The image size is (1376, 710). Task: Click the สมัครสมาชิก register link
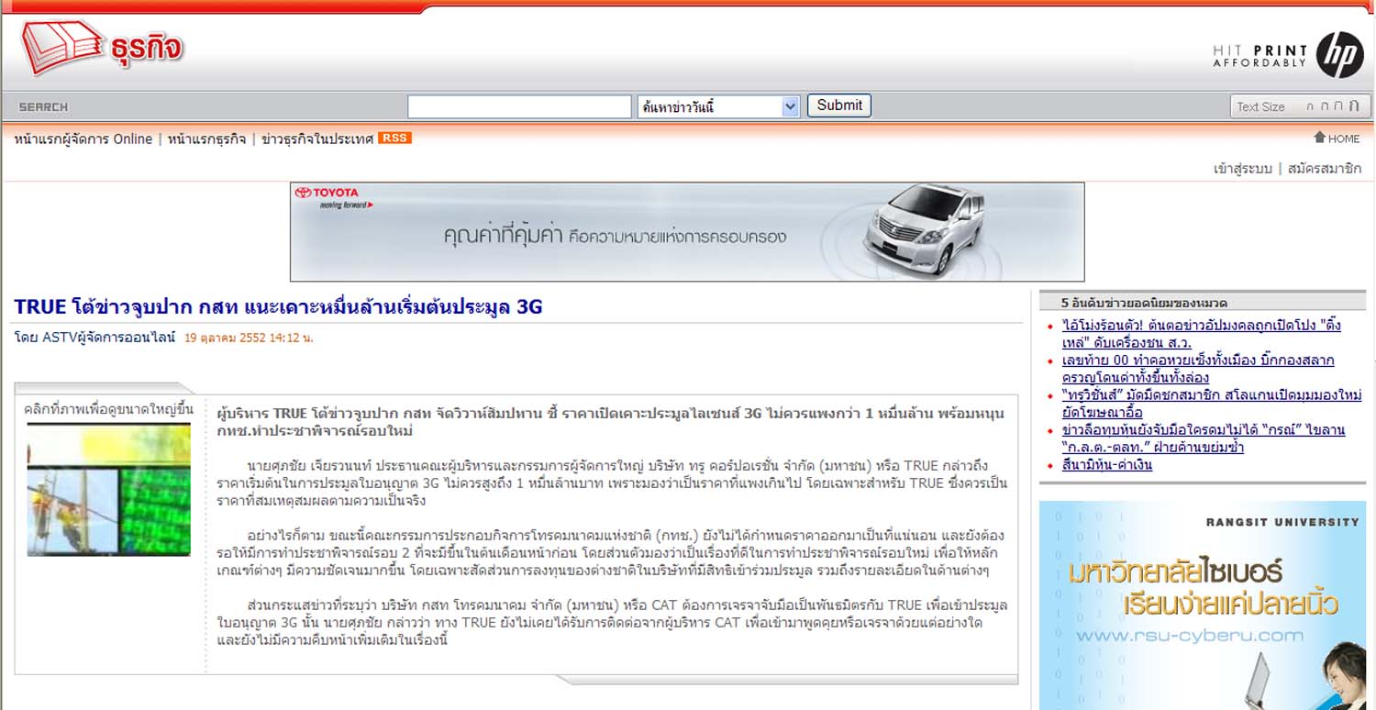click(1325, 169)
